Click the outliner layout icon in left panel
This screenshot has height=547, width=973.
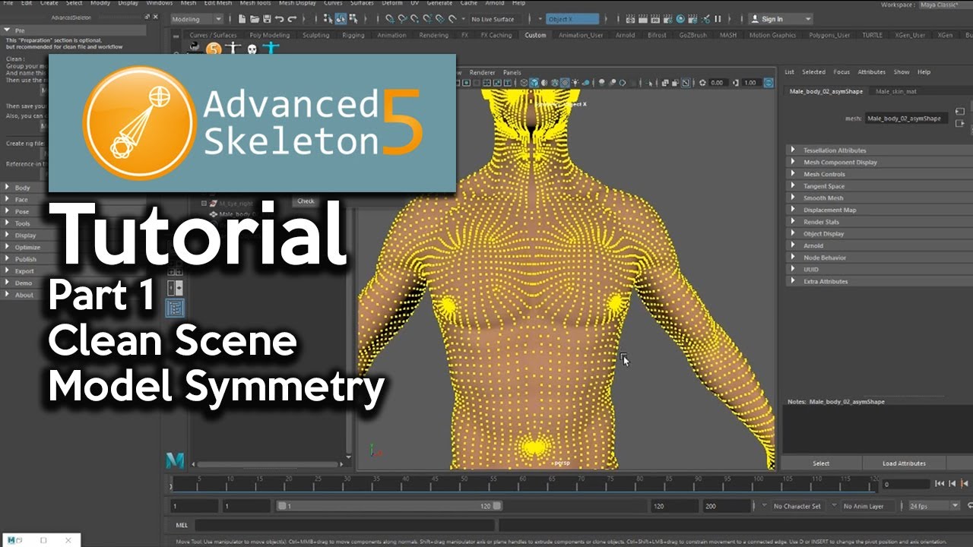pyautogui.click(x=175, y=307)
